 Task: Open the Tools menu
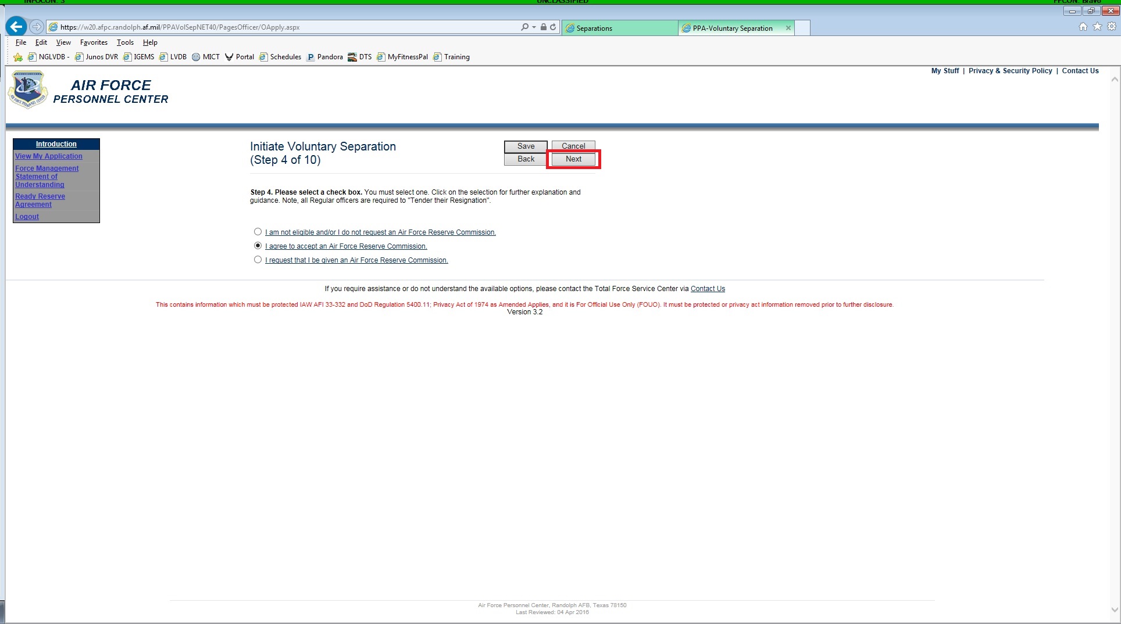[125, 42]
